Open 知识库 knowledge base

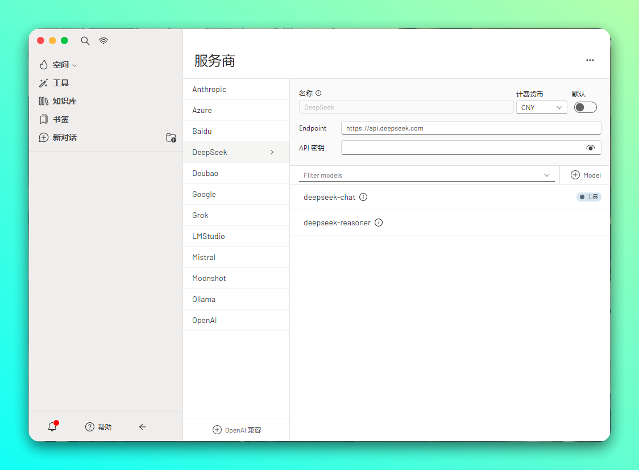pyautogui.click(x=58, y=101)
